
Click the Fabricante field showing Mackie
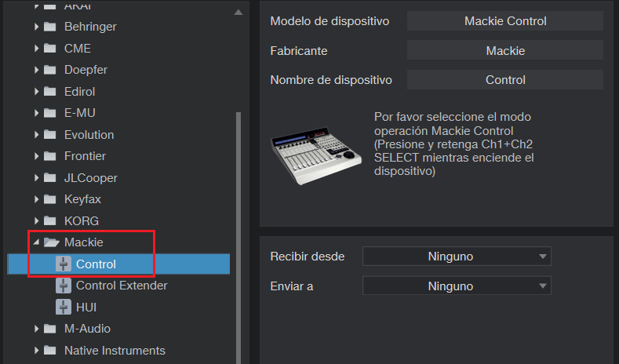[x=505, y=50]
